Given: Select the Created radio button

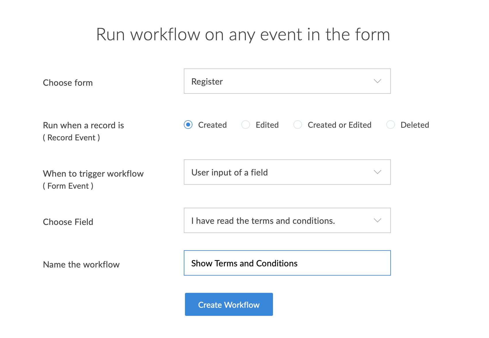Looking at the screenshot, I should (188, 125).
